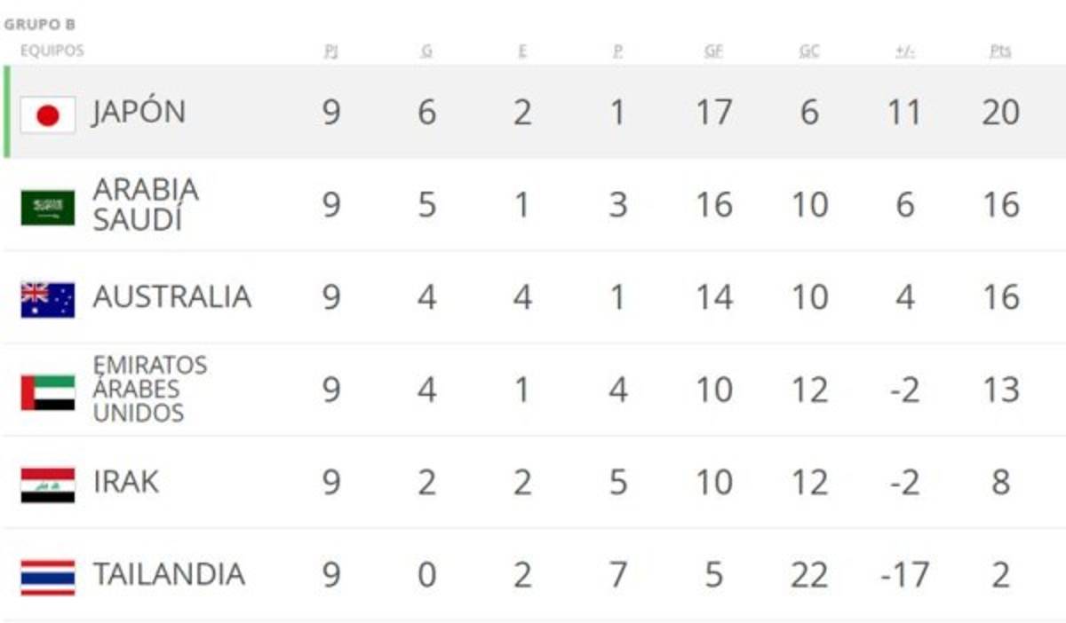This screenshot has height=623, width=1066.
Task: Open the TAILANDIA team link
Action: click(168, 574)
